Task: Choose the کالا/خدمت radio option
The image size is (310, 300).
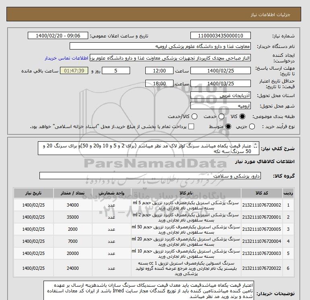Action: [194, 117]
